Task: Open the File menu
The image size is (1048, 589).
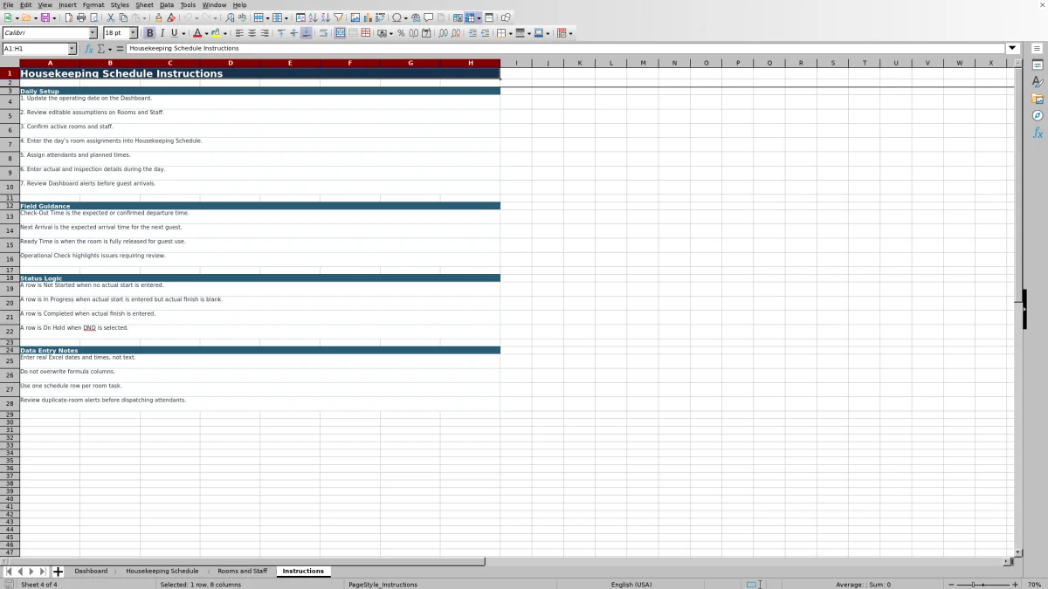Action: click(8, 4)
